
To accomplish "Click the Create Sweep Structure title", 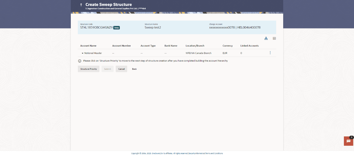I will (x=109, y=5).
